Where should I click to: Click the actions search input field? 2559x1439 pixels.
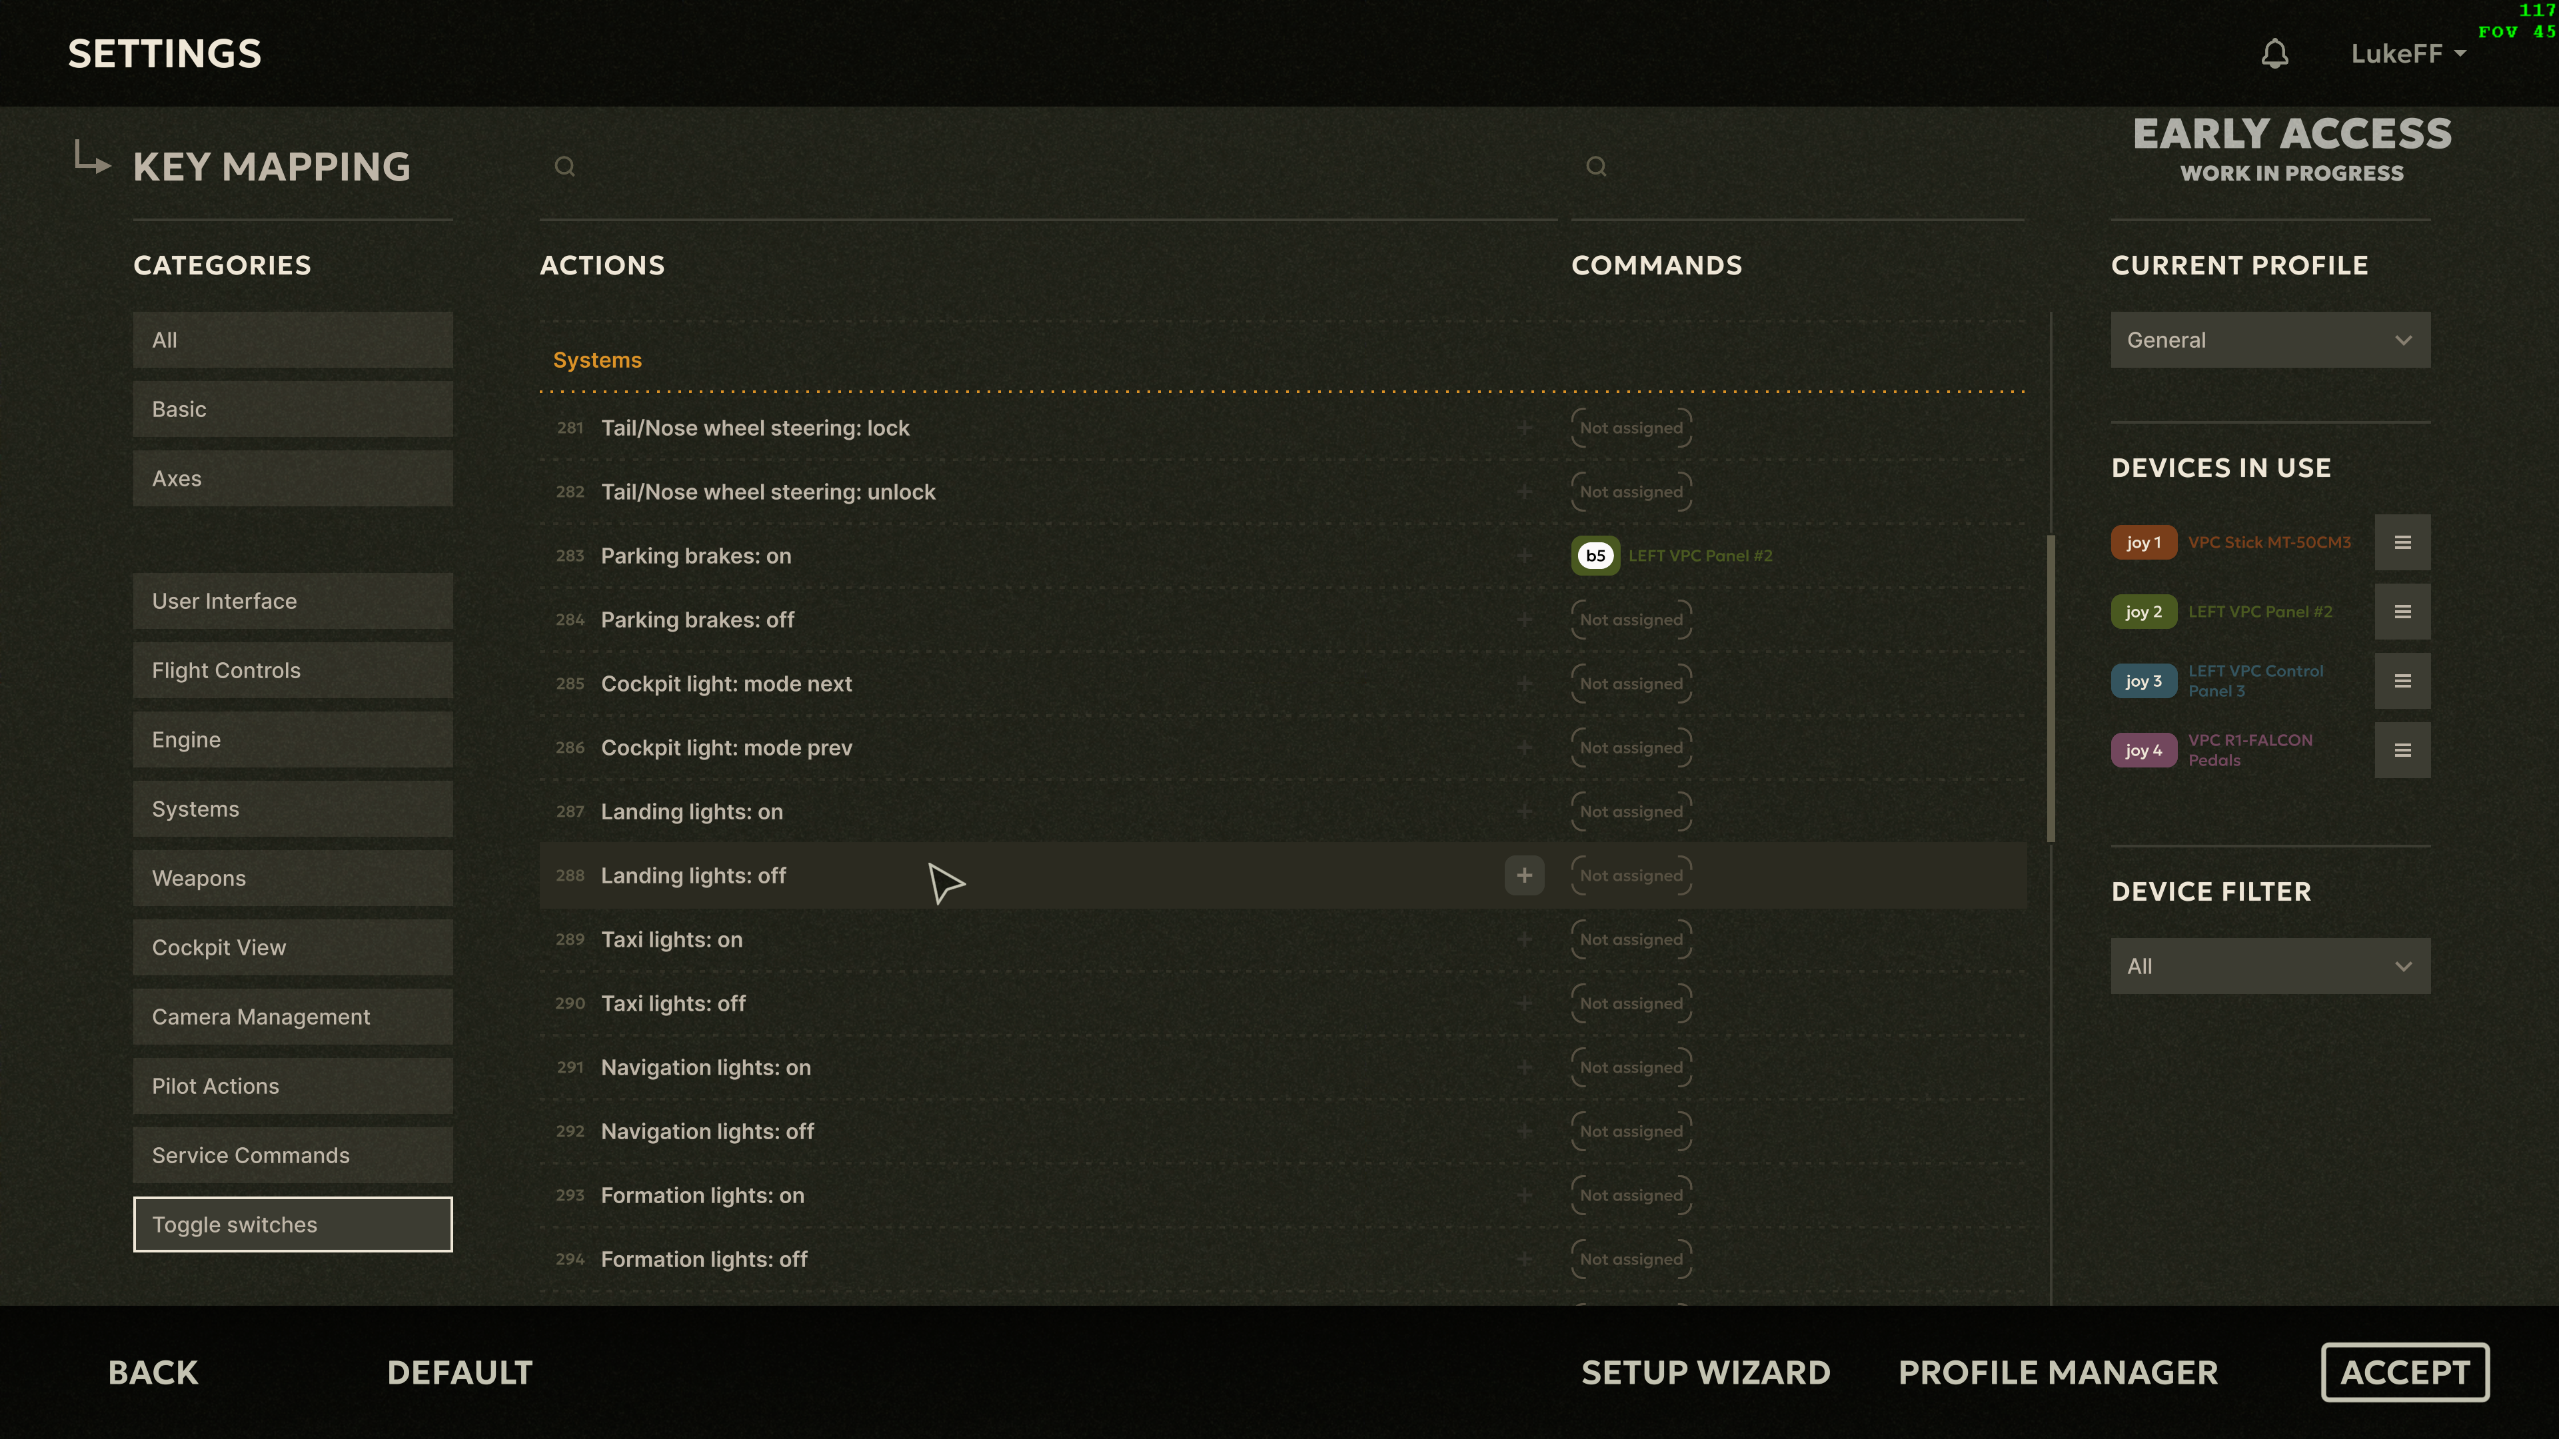(1048, 167)
